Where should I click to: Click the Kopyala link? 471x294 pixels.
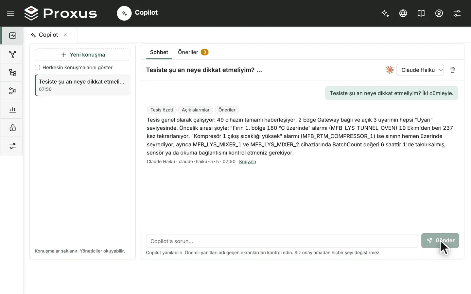click(247, 162)
